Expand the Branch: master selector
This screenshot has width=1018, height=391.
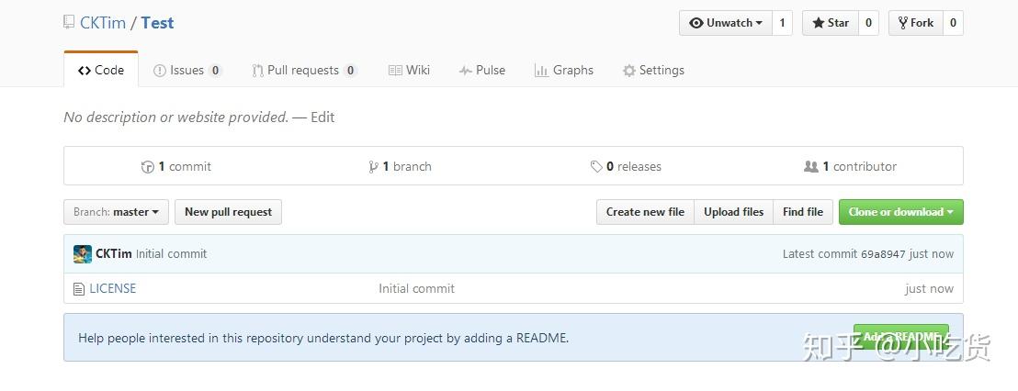pyautogui.click(x=116, y=212)
